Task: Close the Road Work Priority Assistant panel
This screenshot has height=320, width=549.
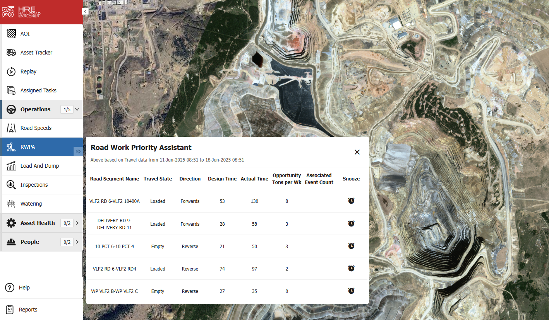Action: click(357, 152)
